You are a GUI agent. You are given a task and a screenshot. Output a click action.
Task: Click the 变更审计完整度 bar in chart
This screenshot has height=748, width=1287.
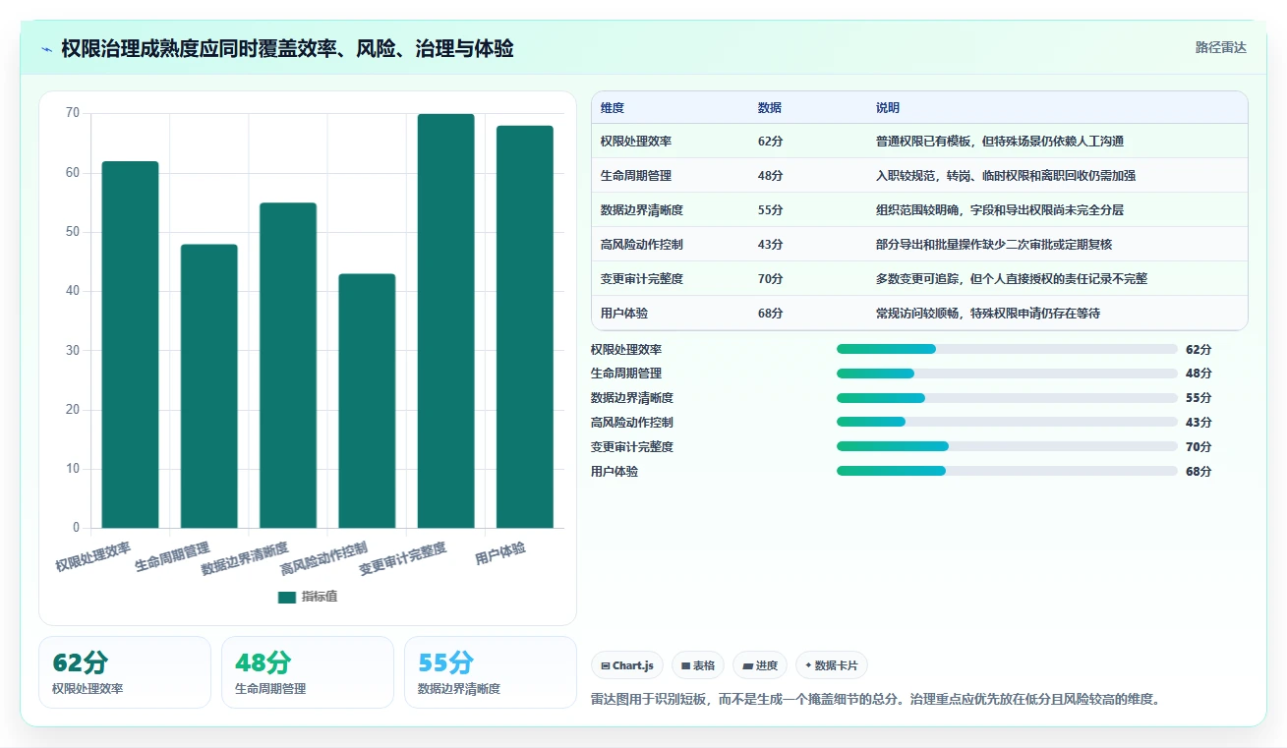(445, 320)
